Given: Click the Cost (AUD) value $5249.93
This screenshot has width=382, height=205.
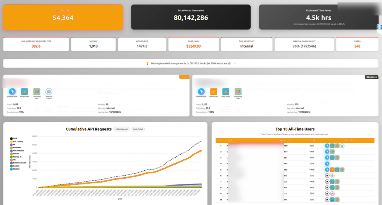Looking at the screenshot, I should point(193,46).
